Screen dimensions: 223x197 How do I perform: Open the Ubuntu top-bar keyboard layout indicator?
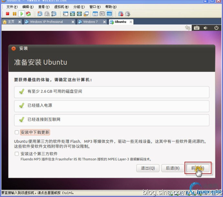click(x=196, y=28)
